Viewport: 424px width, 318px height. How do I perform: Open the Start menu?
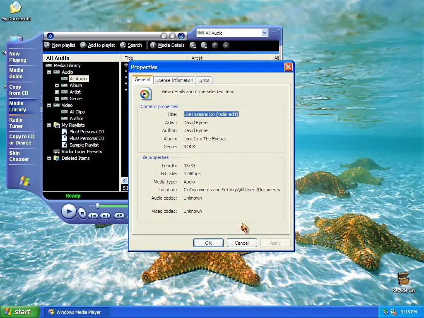[x=19, y=312]
